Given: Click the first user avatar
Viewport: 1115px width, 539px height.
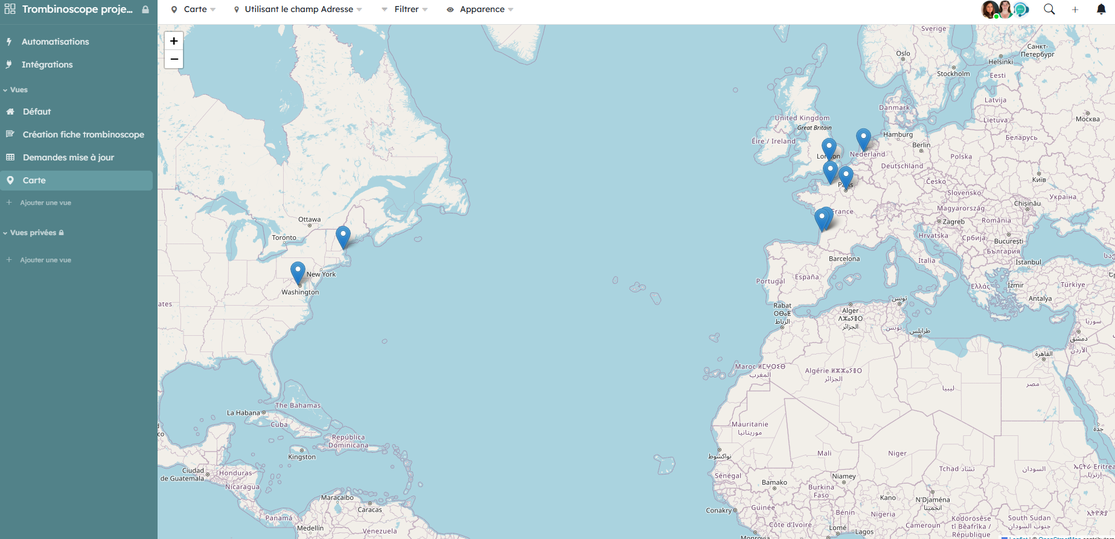Looking at the screenshot, I should pos(989,10).
